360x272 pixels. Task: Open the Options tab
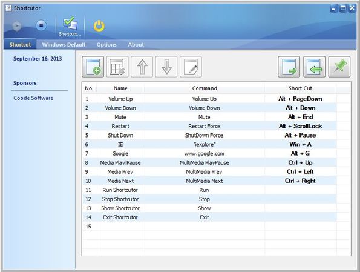point(106,45)
